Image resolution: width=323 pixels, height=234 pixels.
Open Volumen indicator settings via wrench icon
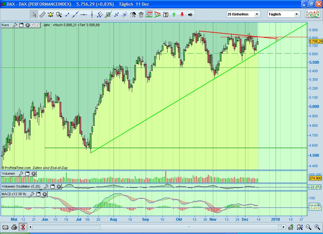pyautogui.click(x=21, y=173)
